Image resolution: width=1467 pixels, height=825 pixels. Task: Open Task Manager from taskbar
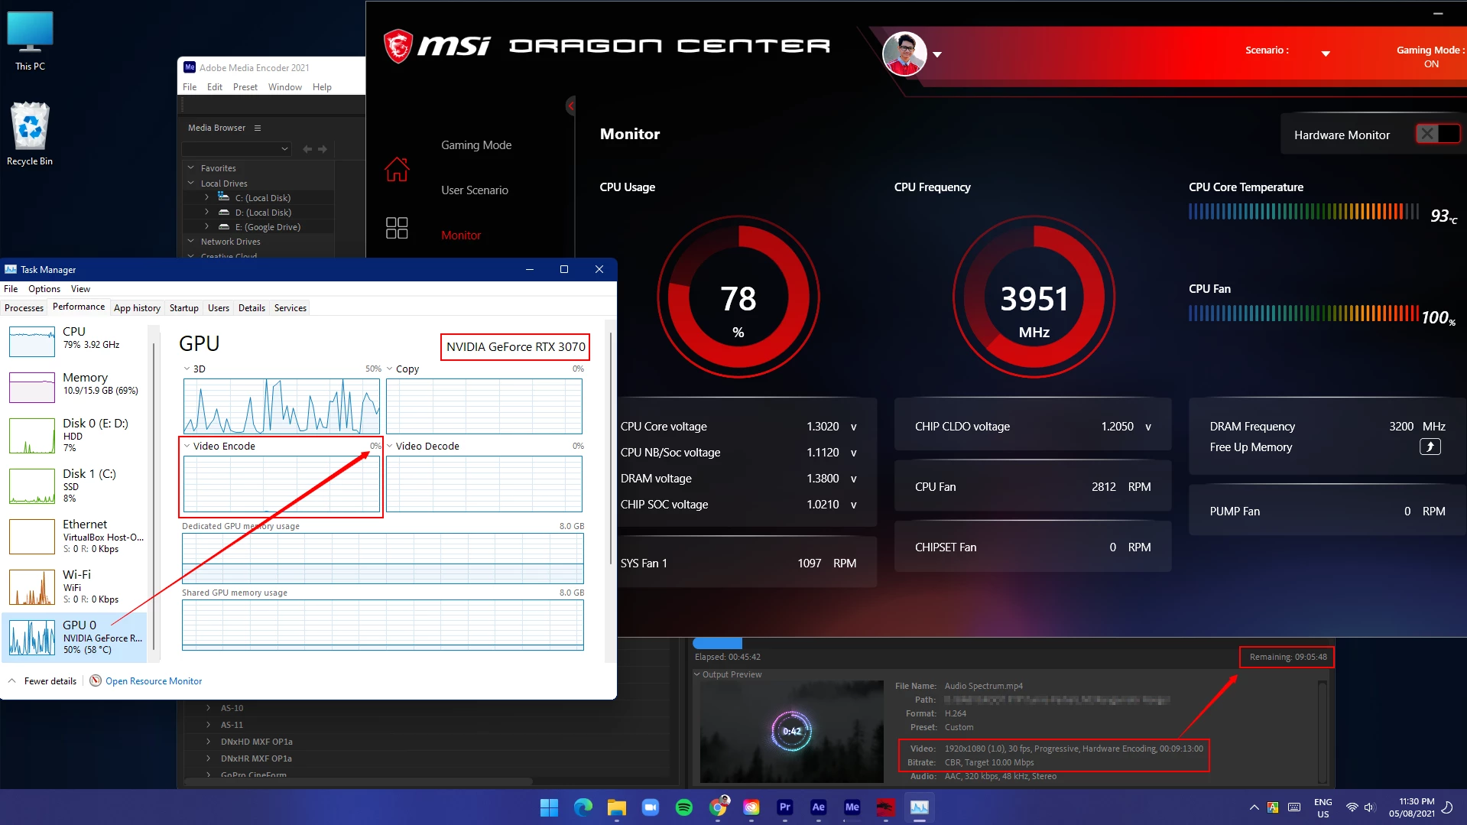(x=919, y=807)
